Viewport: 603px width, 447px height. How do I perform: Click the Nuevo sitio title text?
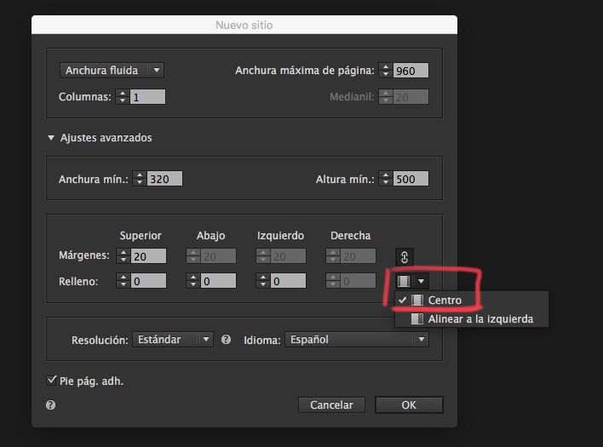tap(244, 25)
